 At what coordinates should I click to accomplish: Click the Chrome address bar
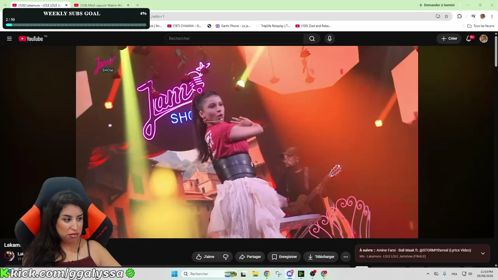pos(292,16)
